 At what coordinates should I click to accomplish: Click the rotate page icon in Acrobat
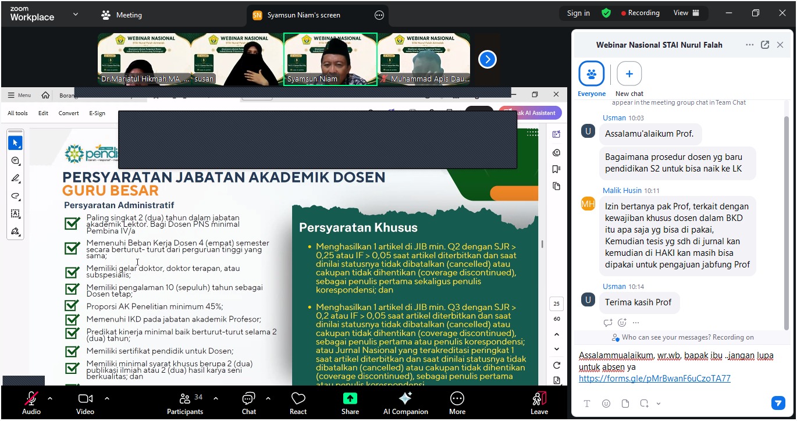tap(557, 365)
